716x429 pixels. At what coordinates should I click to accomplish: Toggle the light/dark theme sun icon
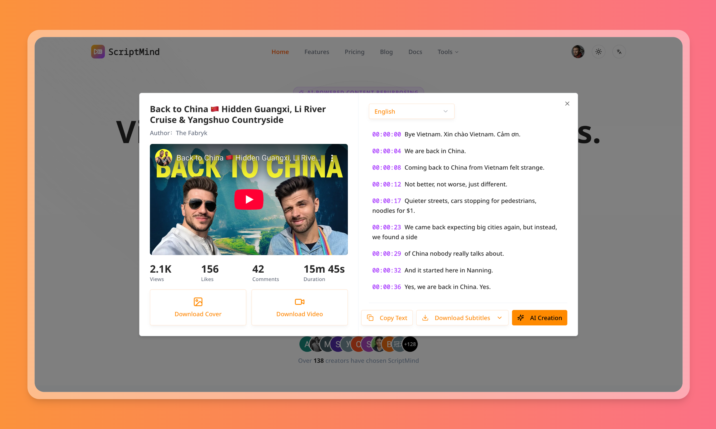point(598,51)
